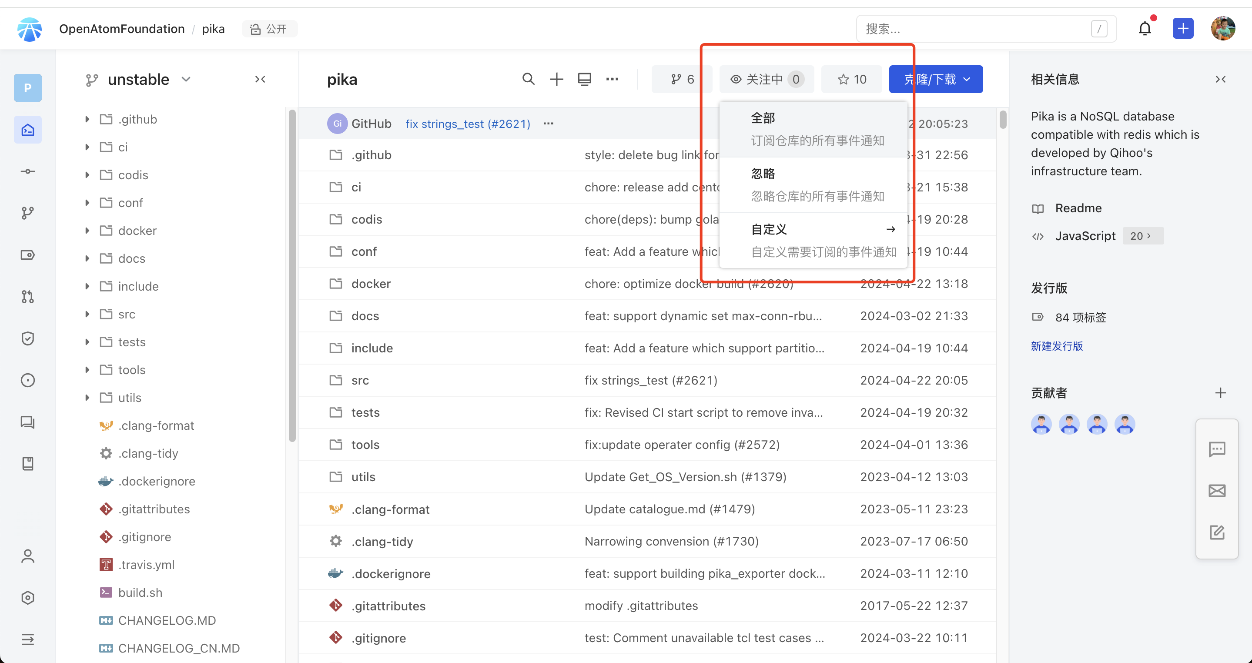1252x663 pixels.
Task: Open the tools folder in file list
Action: pyautogui.click(x=365, y=445)
